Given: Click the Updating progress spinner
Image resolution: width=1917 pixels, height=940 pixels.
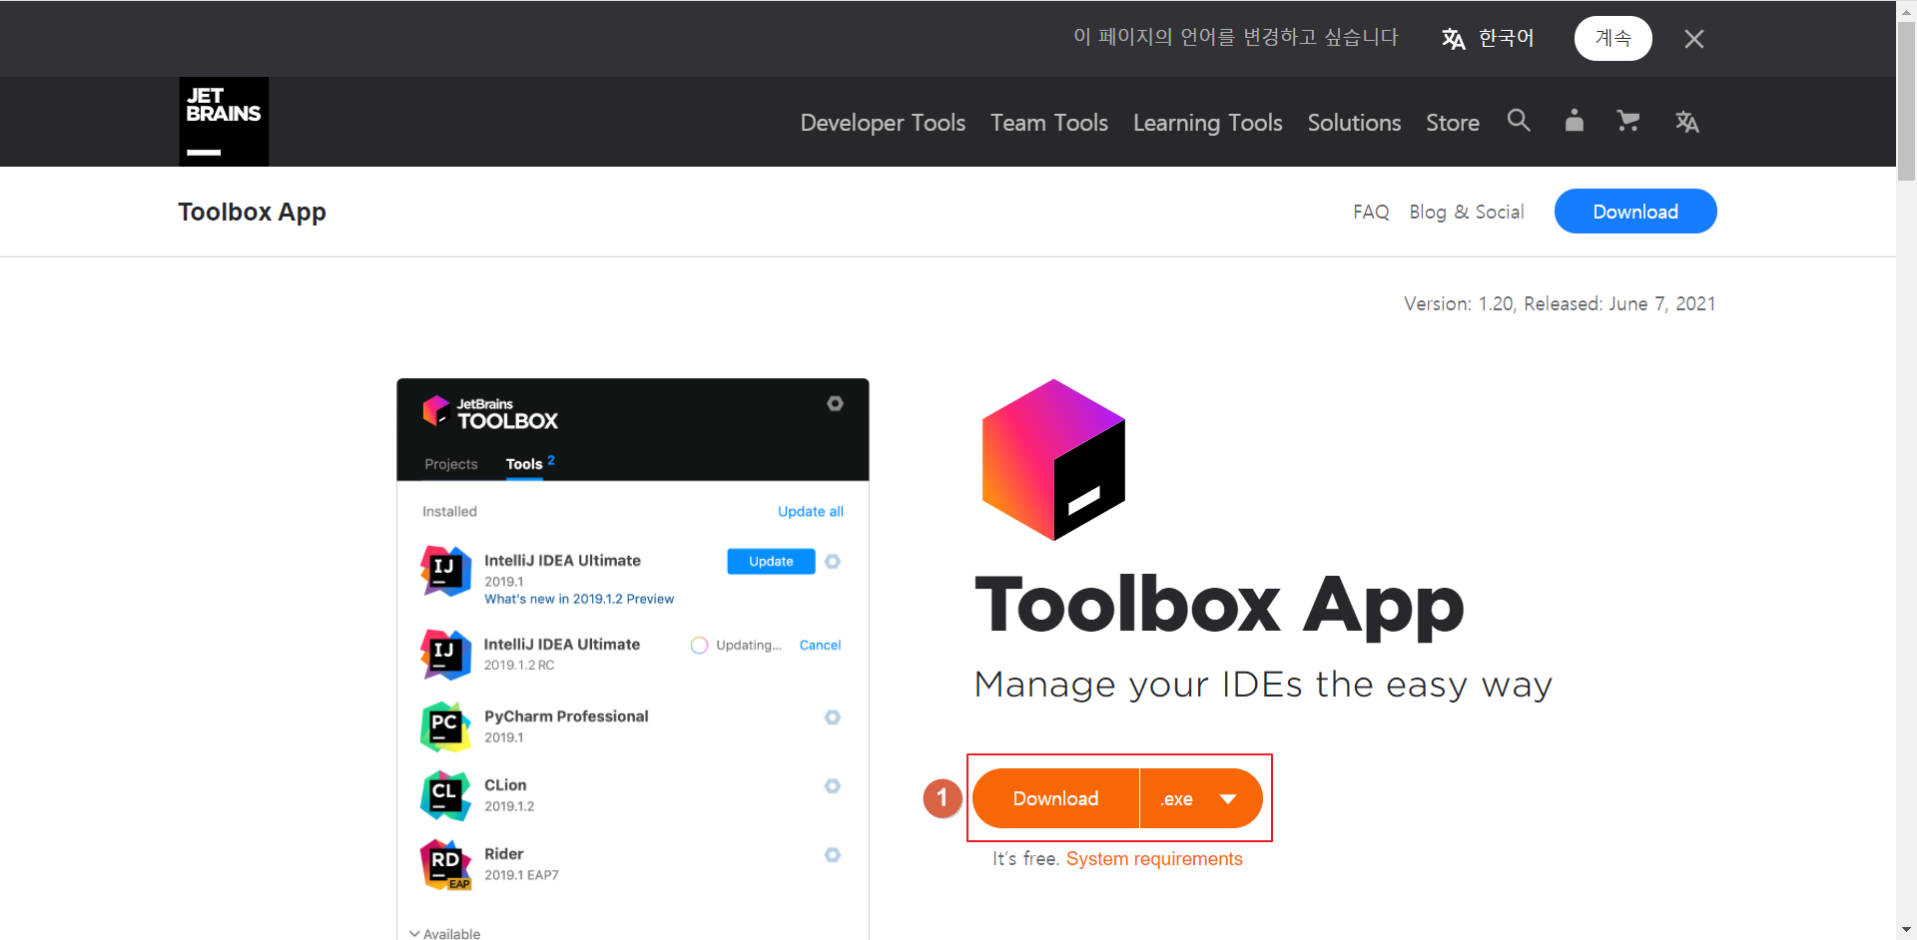Looking at the screenshot, I should (699, 646).
